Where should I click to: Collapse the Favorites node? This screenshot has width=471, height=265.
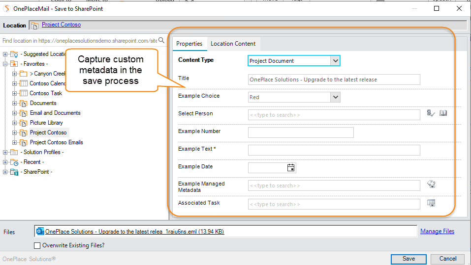point(5,64)
